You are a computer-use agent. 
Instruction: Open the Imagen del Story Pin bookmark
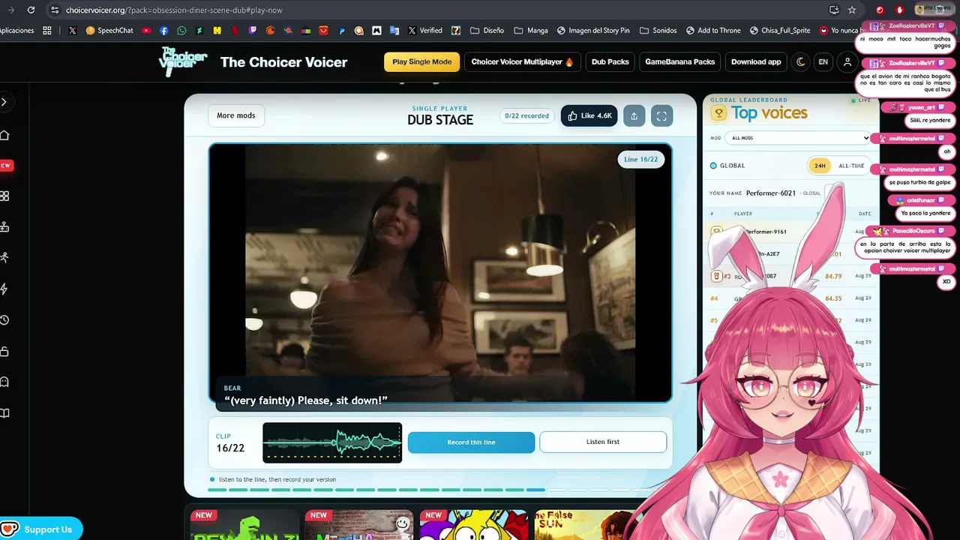[593, 31]
